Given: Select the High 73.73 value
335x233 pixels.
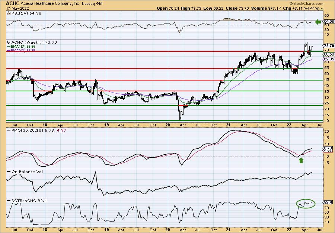Looking at the screenshot, I should [x=192, y=8].
